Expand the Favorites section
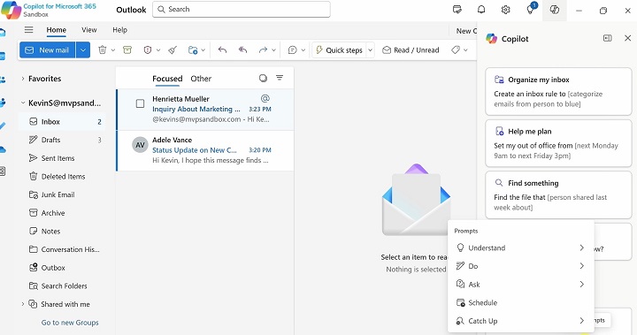 point(23,79)
